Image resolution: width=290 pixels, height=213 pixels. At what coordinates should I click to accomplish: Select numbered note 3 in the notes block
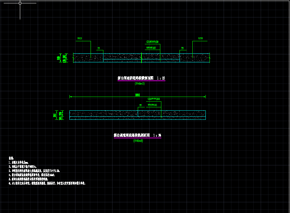coord(34,171)
